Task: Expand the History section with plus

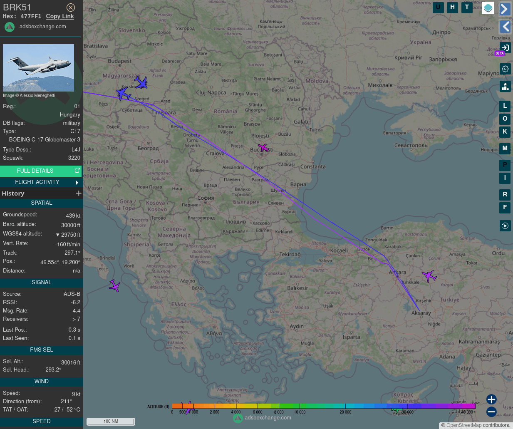Action: [79, 193]
